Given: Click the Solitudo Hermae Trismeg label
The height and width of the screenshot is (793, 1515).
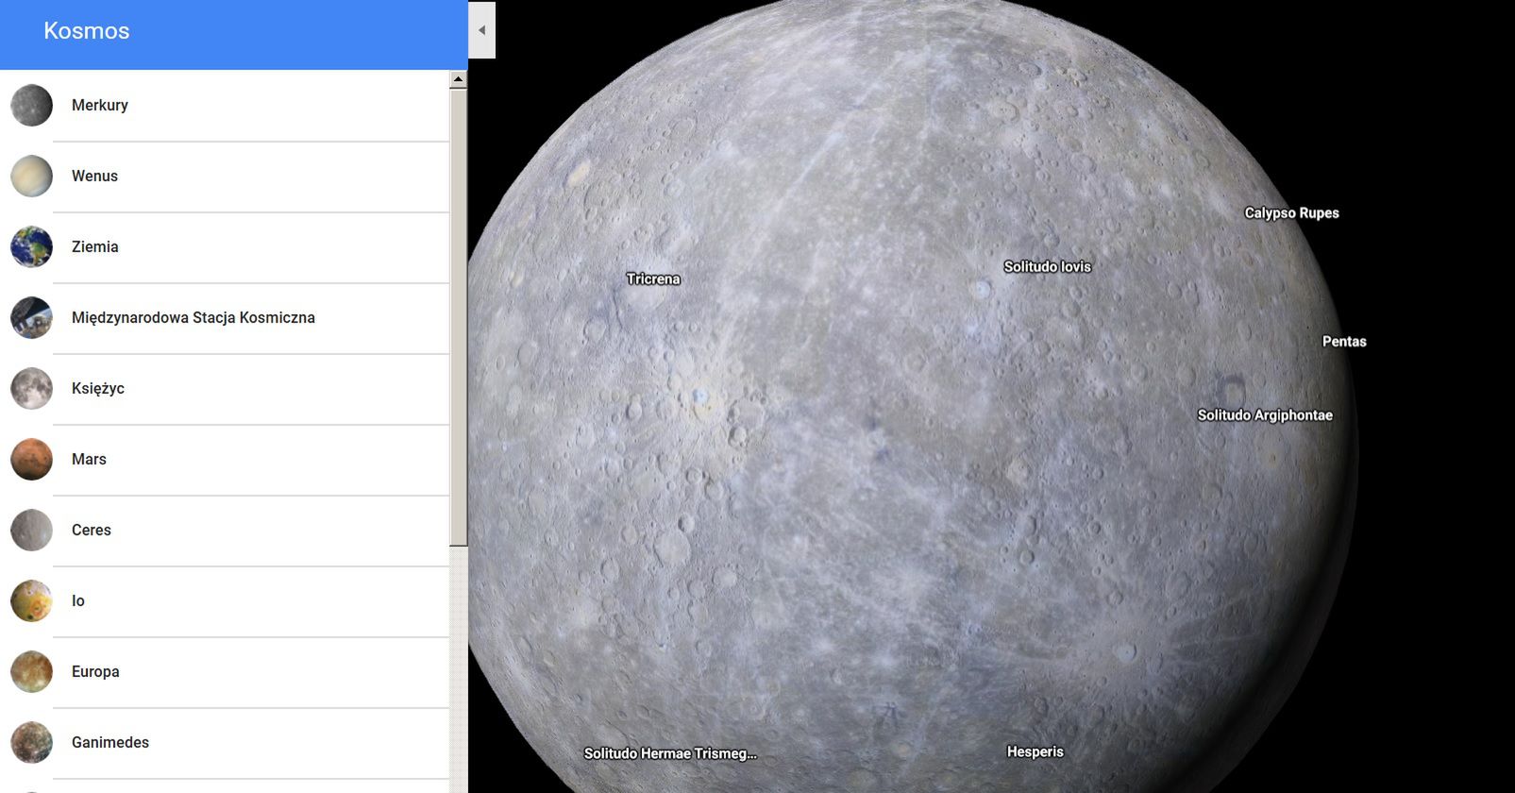Looking at the screenshot, I should tap(670, 753).
